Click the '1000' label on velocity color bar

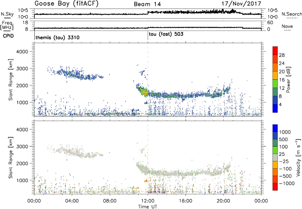point(285,132)
